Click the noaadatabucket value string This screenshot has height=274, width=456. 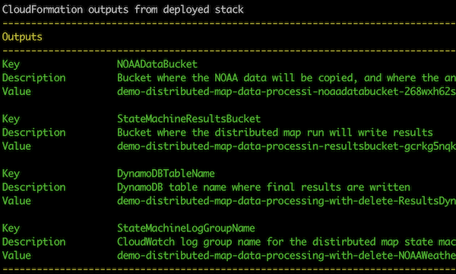click(x=287, y=91)
